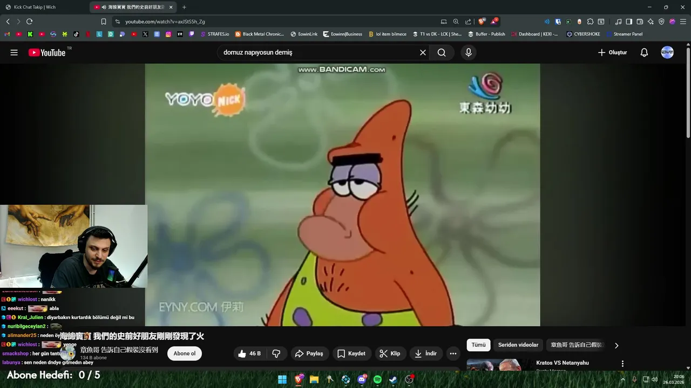Open the TikTok bookmark icon
This screenshot has height=388, width=691.
tap(76, 34)
